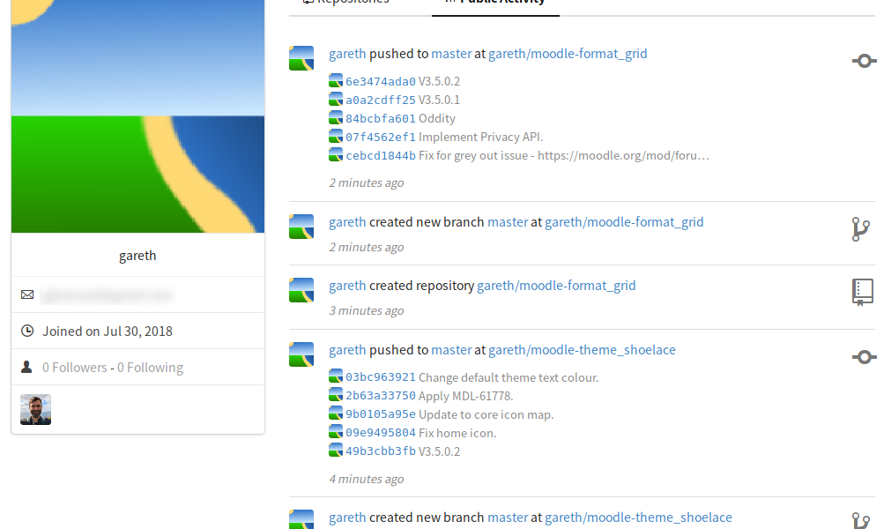The height and width of the screenshot is (529, 891).
Task: Open master branch link in moodle-format_grid push entry
Action: coord(451,54)
